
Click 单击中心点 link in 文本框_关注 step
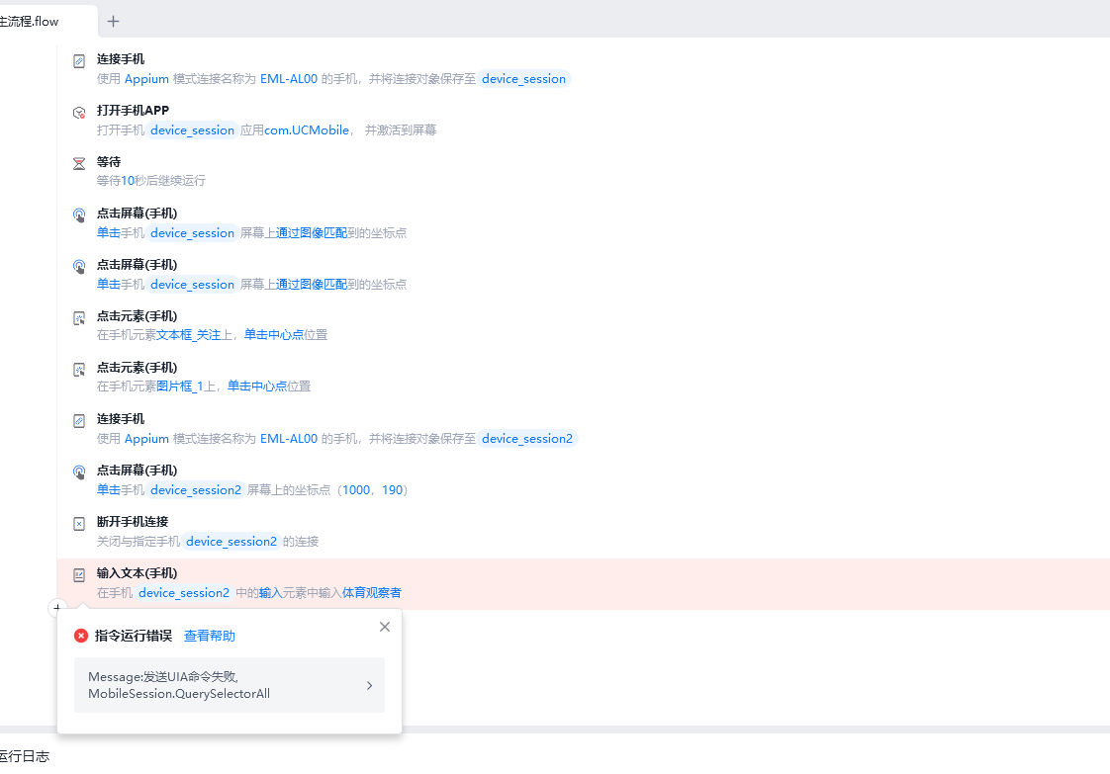[274, 335]
